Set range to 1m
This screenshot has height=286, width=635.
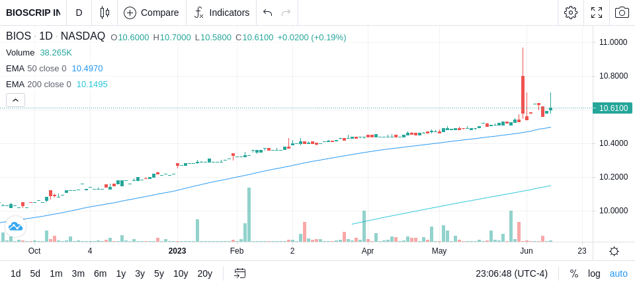pyautogui.click(x=56, y=273)
